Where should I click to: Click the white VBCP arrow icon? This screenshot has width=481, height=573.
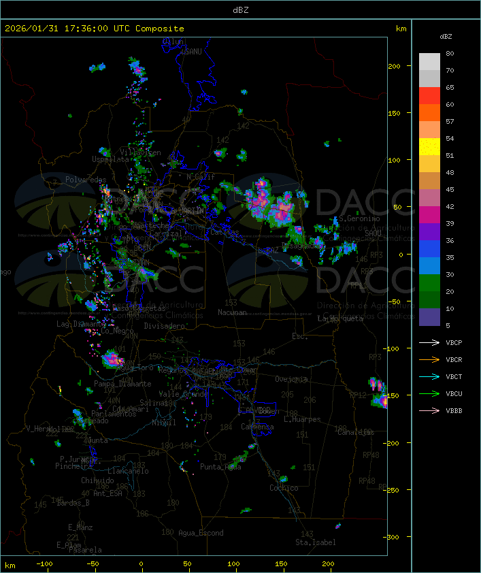(x=429, y=342)
